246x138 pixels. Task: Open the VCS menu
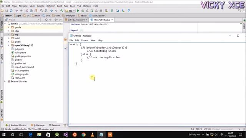pos(79,6)
